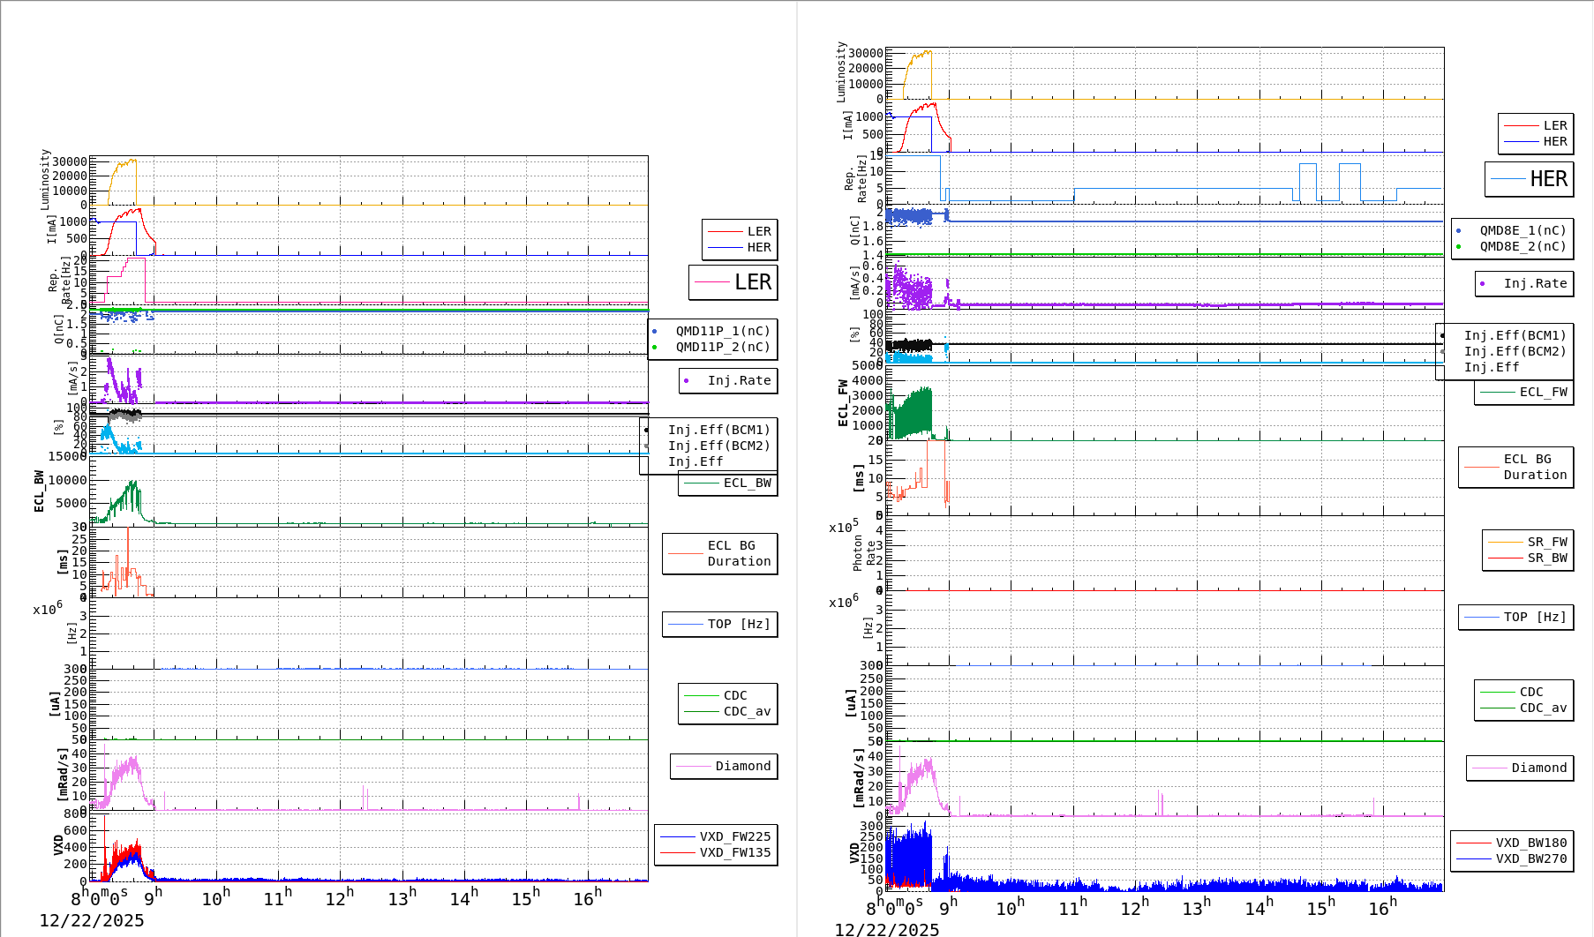Click Inj.Eff(BCM1) legend entry in left panel

click(x=718, y=430)
